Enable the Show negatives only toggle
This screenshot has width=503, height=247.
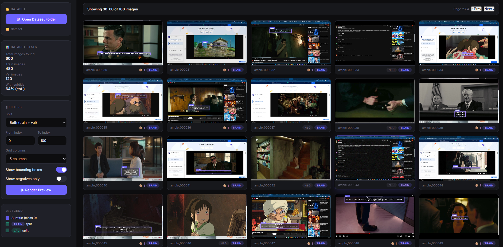coord(61,179)
